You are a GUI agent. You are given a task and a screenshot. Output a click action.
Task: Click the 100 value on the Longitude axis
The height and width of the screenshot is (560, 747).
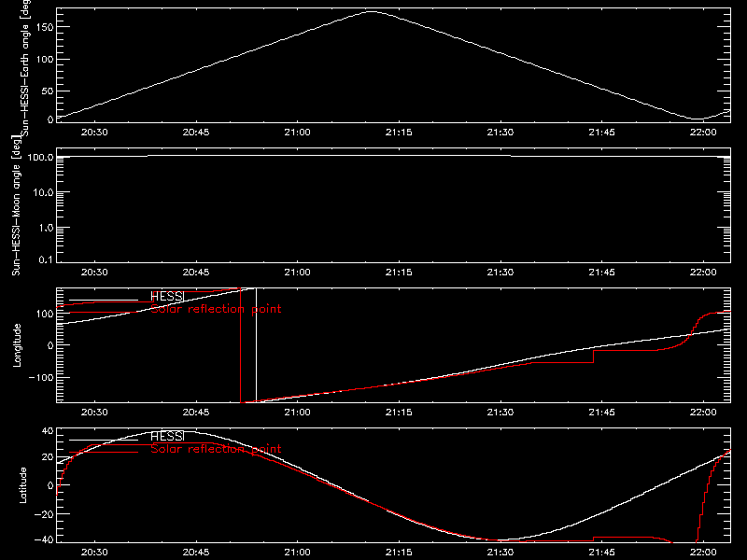[45, 314]
